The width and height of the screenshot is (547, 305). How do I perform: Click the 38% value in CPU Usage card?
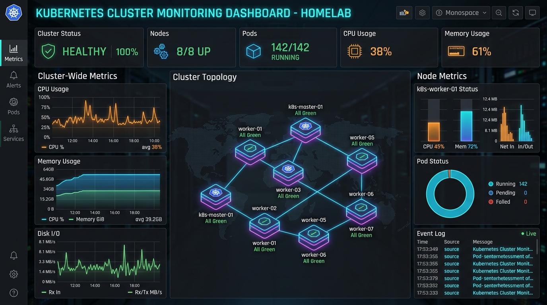click(x=381, y=52)
